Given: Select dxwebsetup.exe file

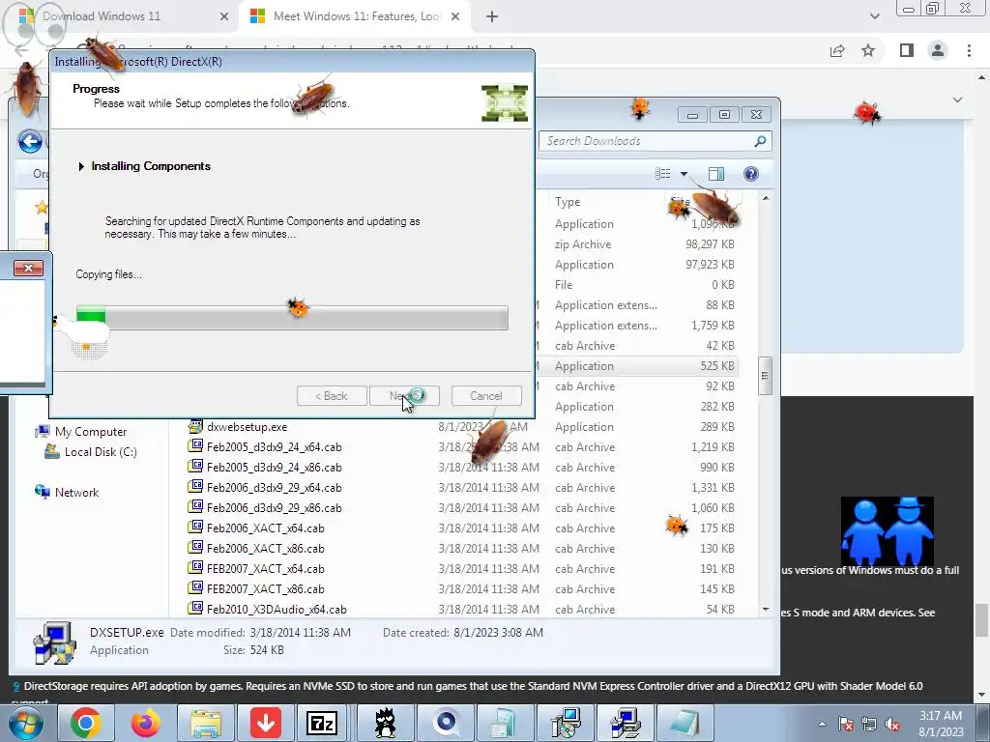Looking at the screenshot, I should click(x=247, y=427).
